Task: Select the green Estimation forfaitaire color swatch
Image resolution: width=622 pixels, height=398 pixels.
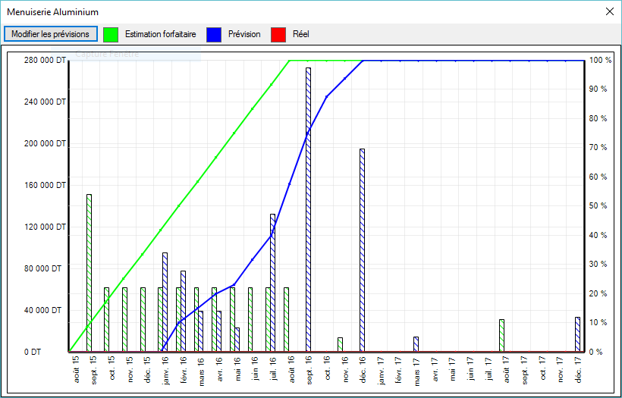Action: tap(111, 34)
